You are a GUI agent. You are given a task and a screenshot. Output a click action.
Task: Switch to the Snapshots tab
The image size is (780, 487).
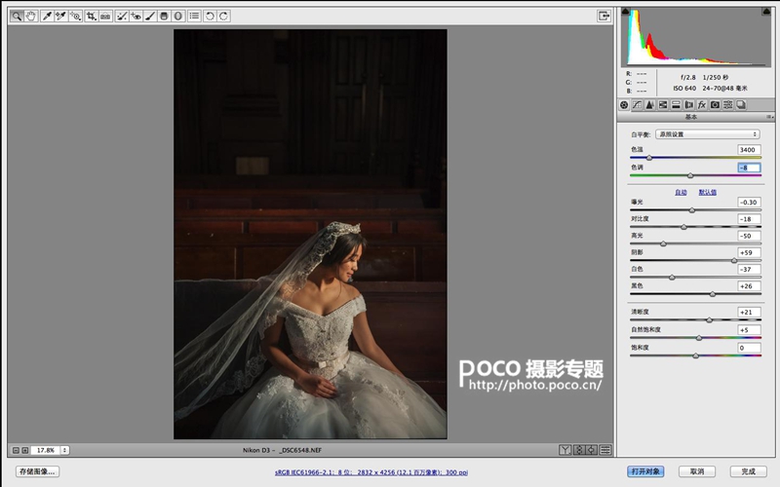point(741,105)
